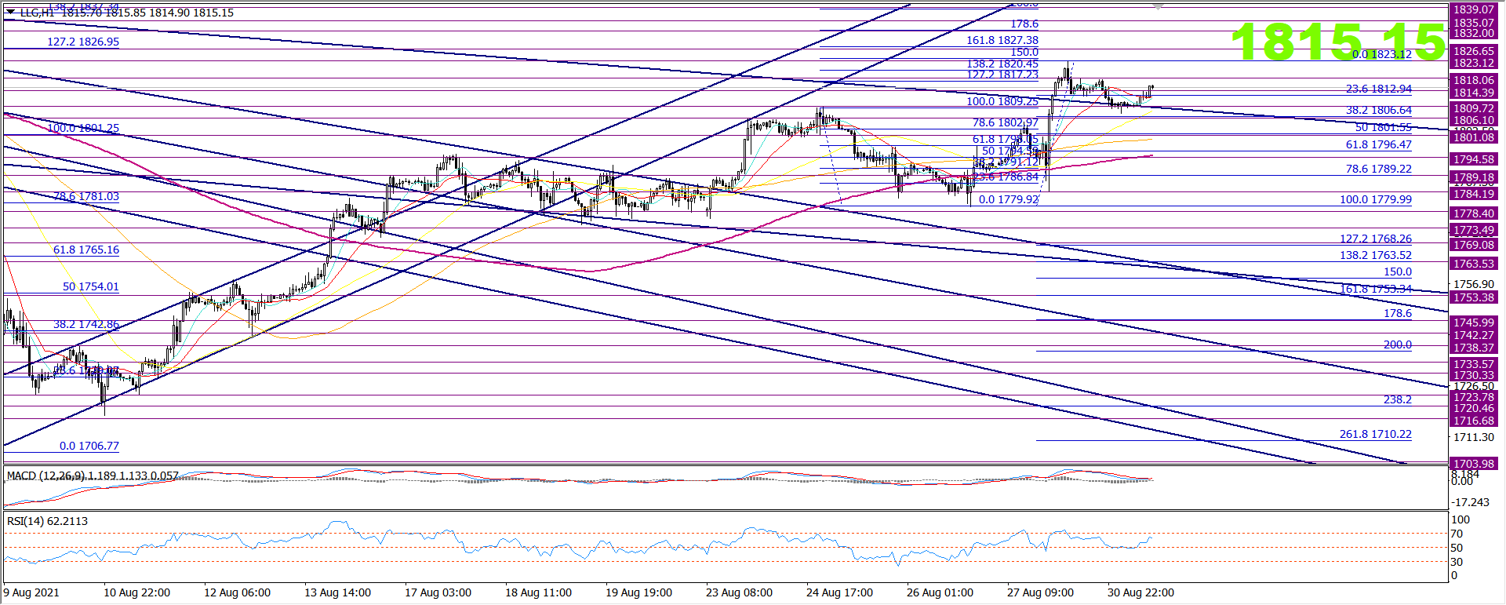This screenshot has height=605, width=1506.
Task: Select Fibonacci label 61.8 1765.16
Action: pyautogui.click(x=86, y=250)
